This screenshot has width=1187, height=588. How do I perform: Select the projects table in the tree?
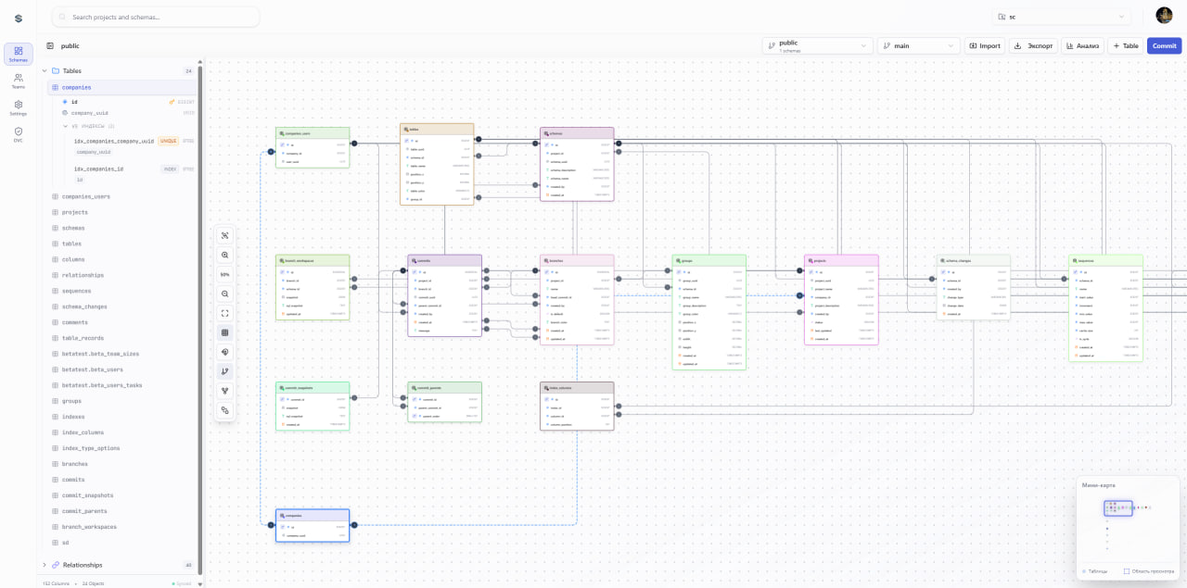[x=75, y=212]
